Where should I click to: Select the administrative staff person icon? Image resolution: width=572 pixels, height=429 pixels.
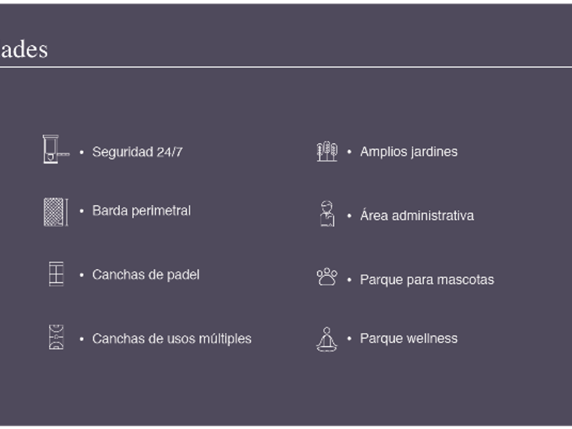pos(327,214)
